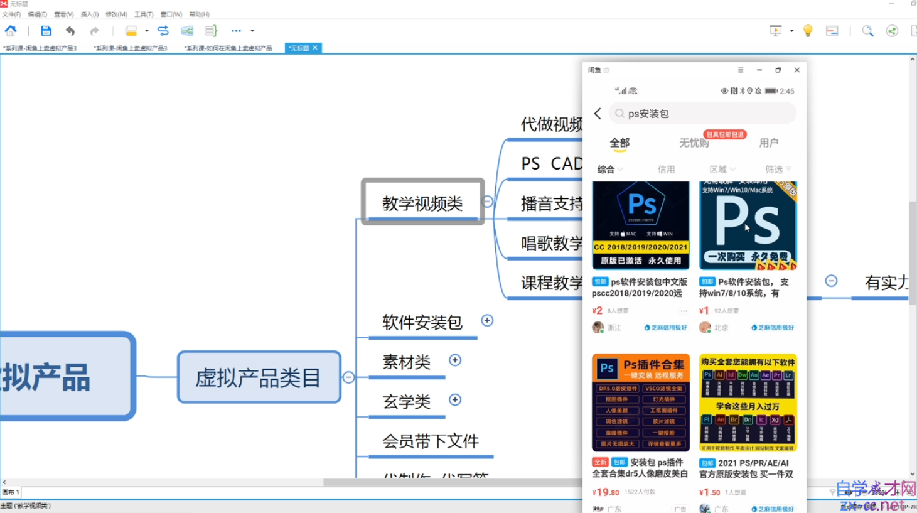Add a boundary around topics
917x513 pixels.
coord(187,30)
